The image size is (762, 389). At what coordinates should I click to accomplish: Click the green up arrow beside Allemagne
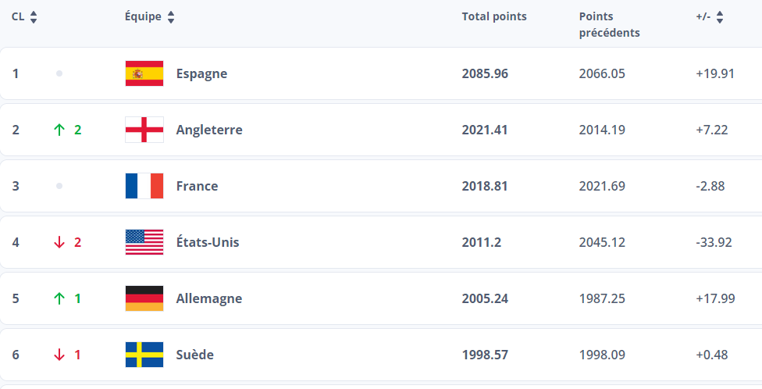pyautogui.click(x=59, y=298)
